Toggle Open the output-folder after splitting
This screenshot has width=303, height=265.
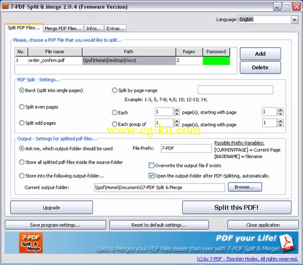click(x=151, y=176)
